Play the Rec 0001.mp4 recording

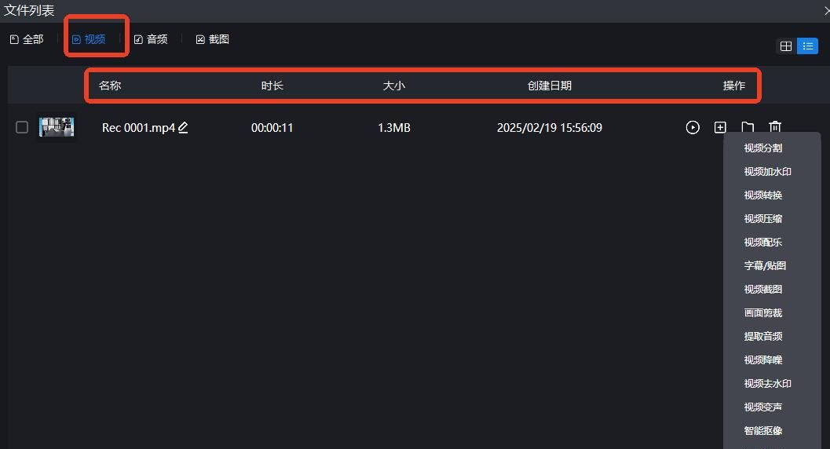point(693,127)
